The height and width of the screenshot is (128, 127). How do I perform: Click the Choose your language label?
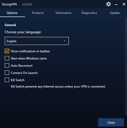(x=23, y=32)
